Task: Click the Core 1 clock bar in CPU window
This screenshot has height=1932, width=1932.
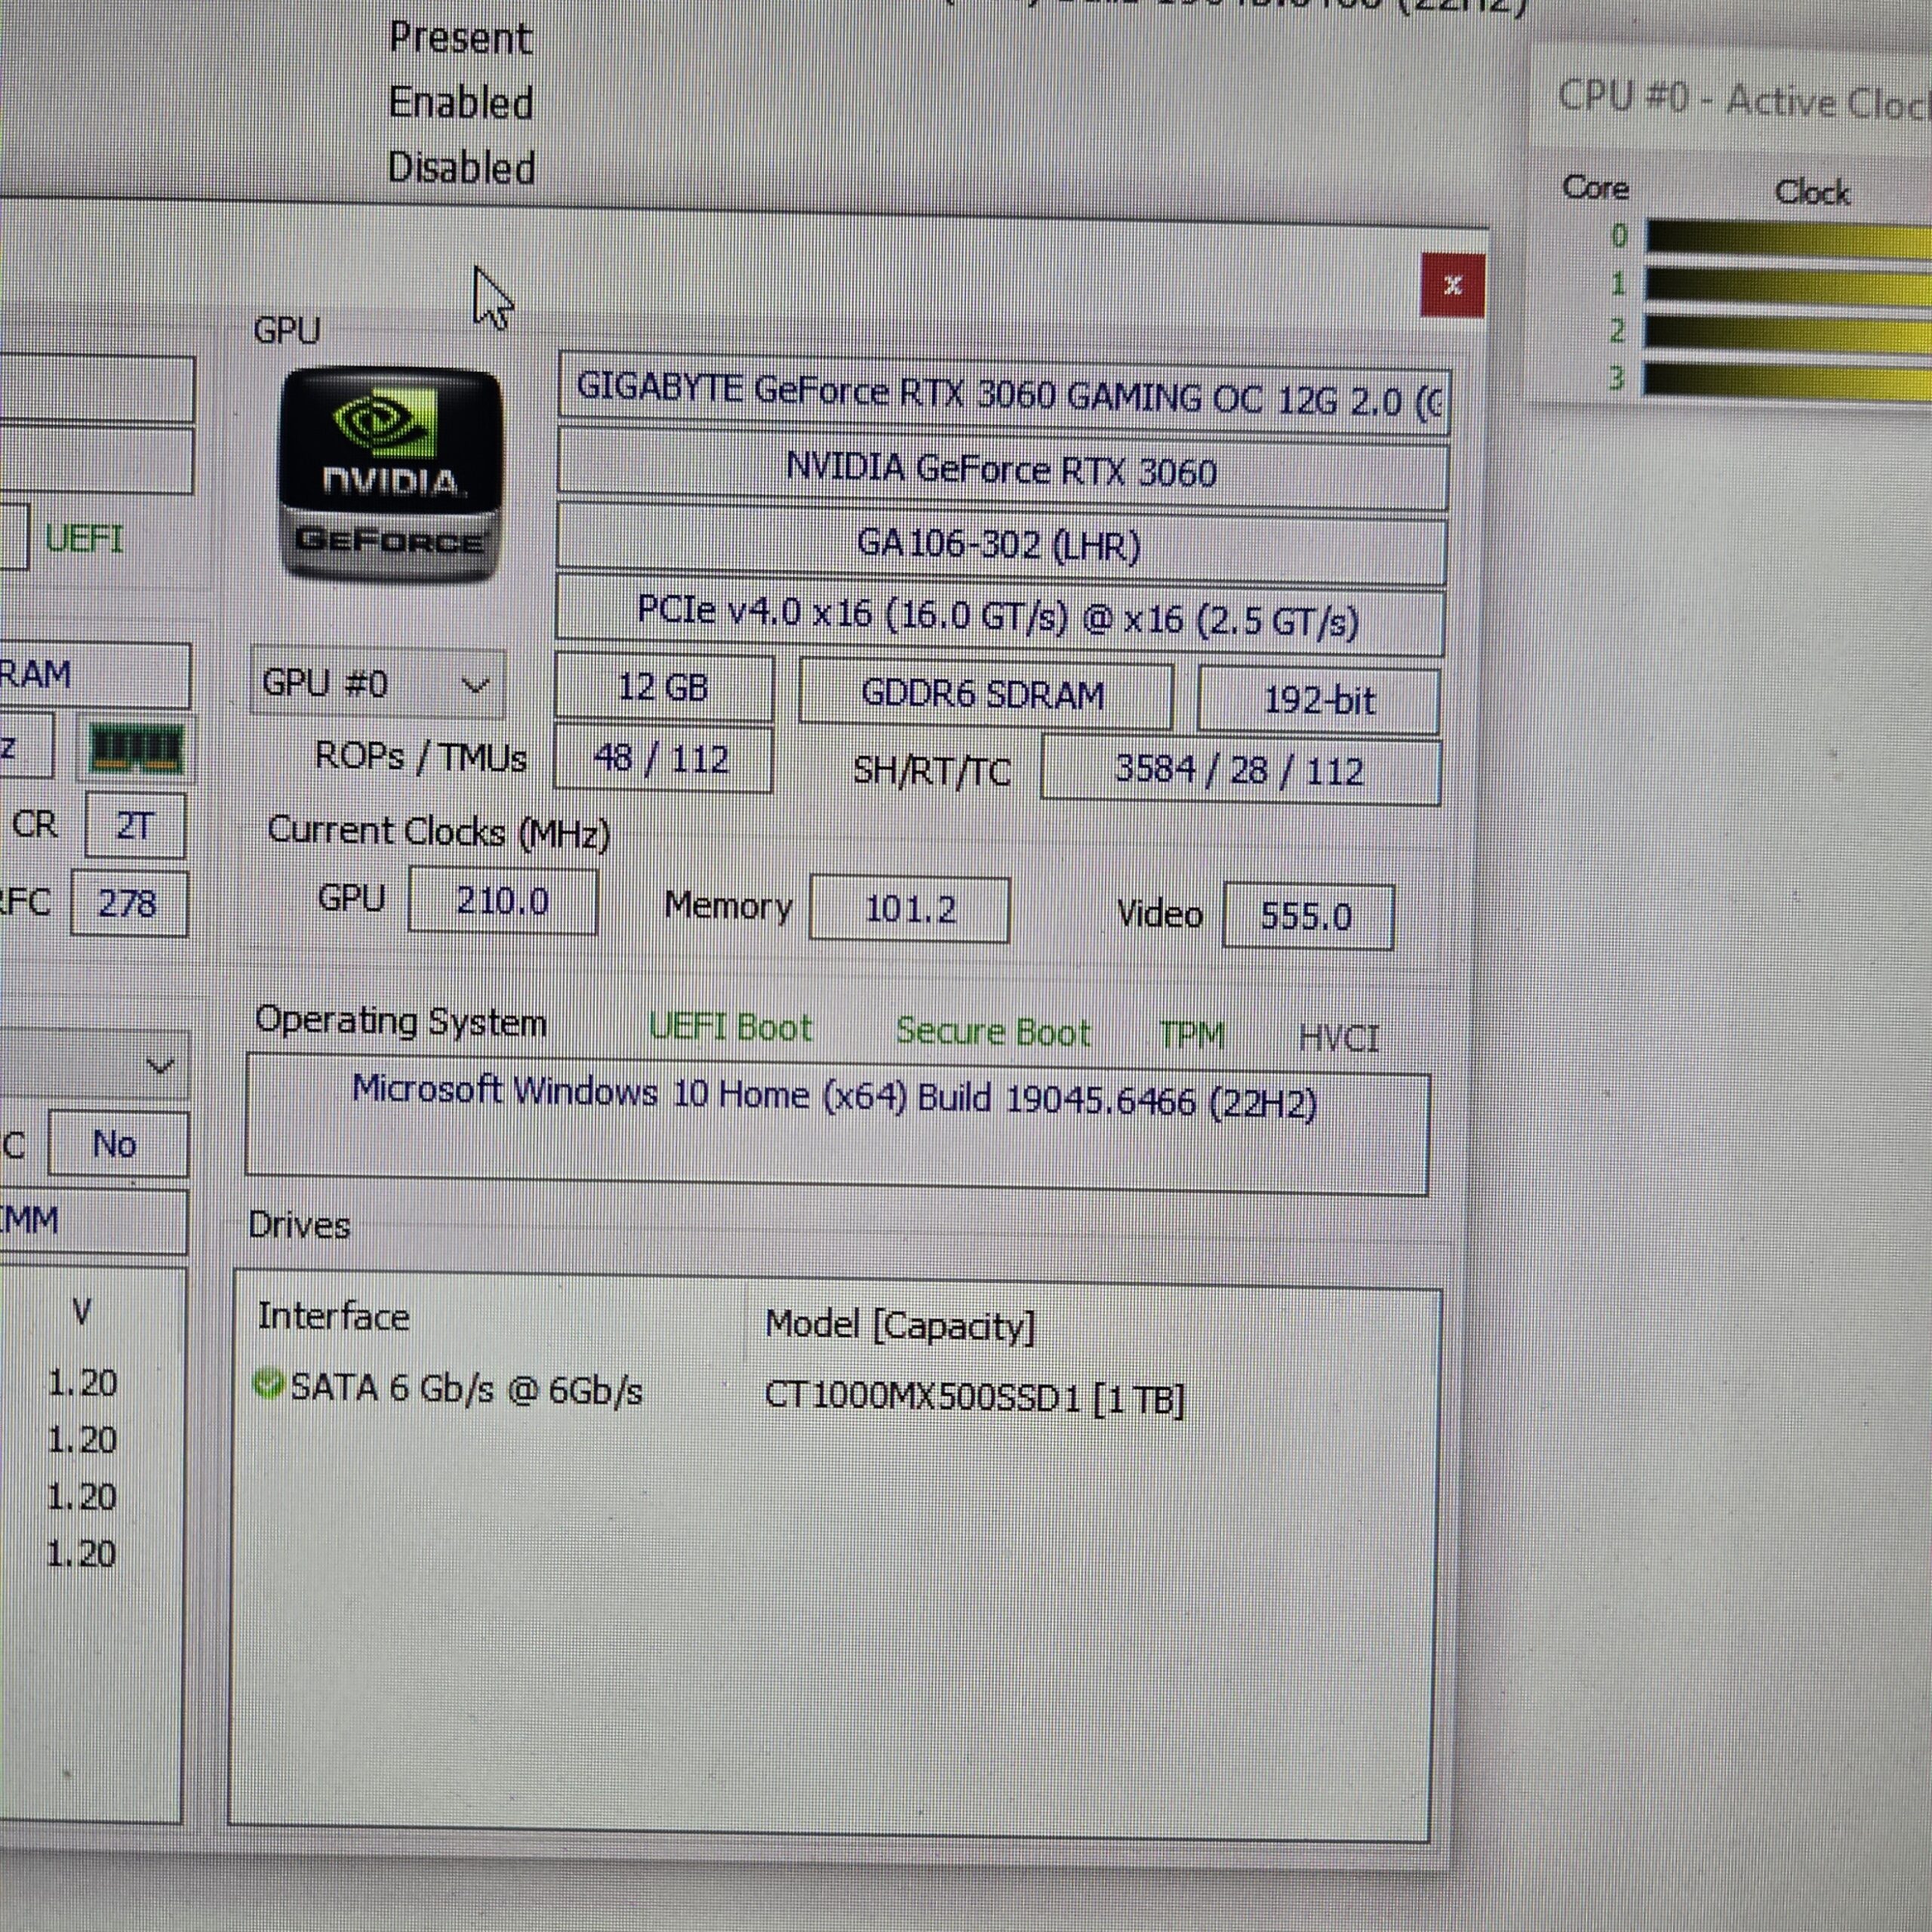Action: [1788, 286]
